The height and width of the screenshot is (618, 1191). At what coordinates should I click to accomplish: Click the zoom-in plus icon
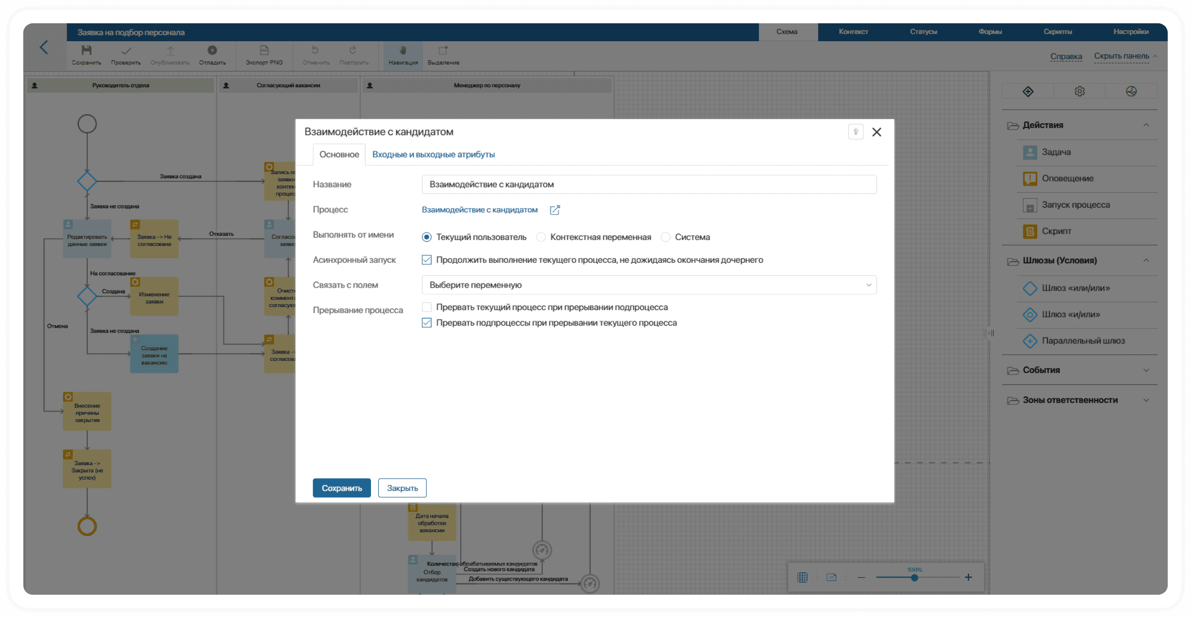click(968, 577)
